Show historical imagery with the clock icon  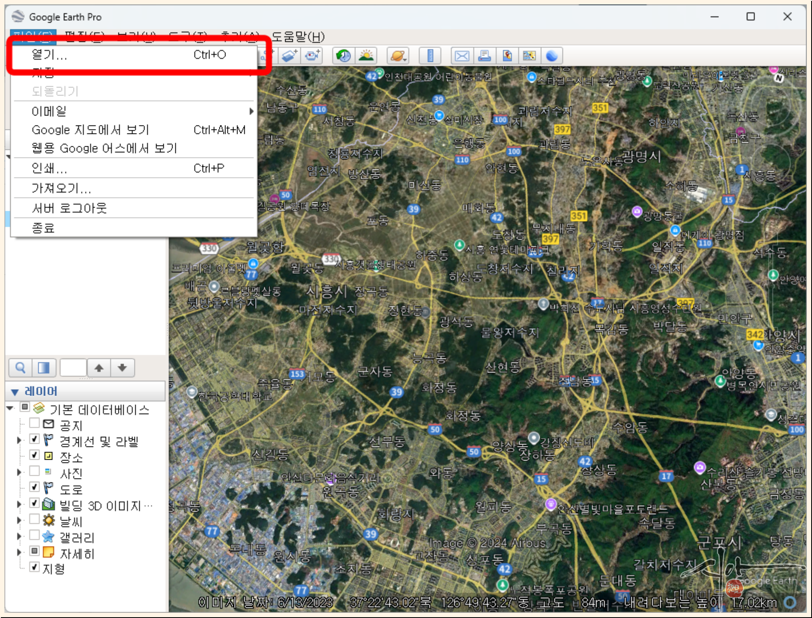[343, 56]
